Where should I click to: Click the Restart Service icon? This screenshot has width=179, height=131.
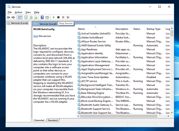[x=68, y=17]
